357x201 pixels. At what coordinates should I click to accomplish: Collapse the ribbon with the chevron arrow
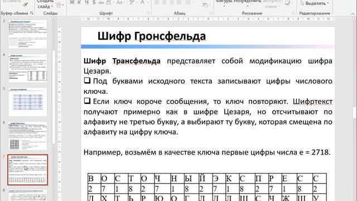(353, 13)
